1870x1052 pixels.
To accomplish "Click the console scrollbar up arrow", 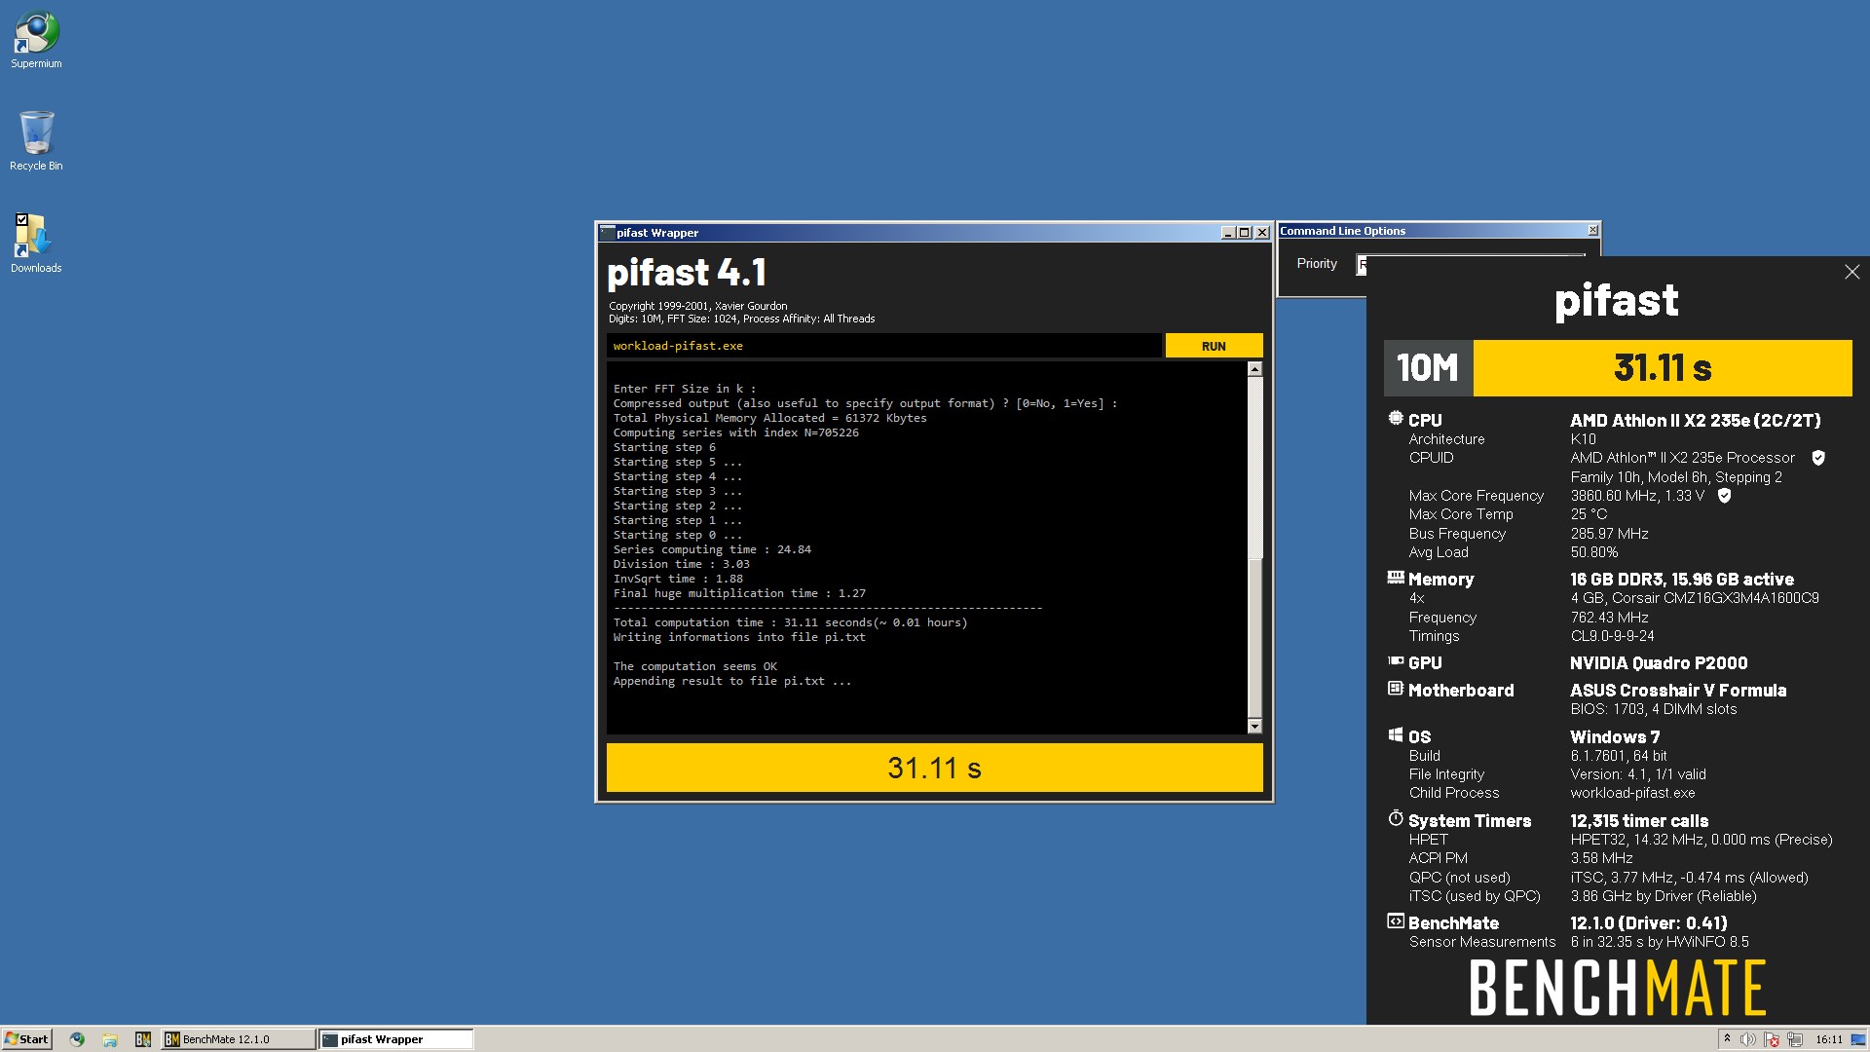I will point(1254,369).
